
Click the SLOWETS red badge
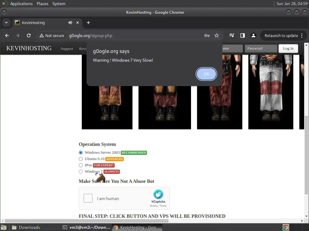pyautogui.click(x=112, y=171)
